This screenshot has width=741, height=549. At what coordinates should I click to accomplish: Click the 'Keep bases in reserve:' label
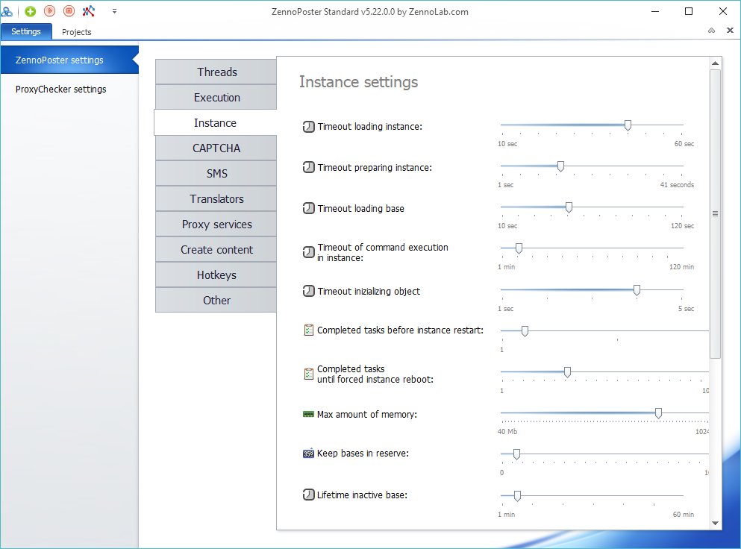[x=363, y=454]
